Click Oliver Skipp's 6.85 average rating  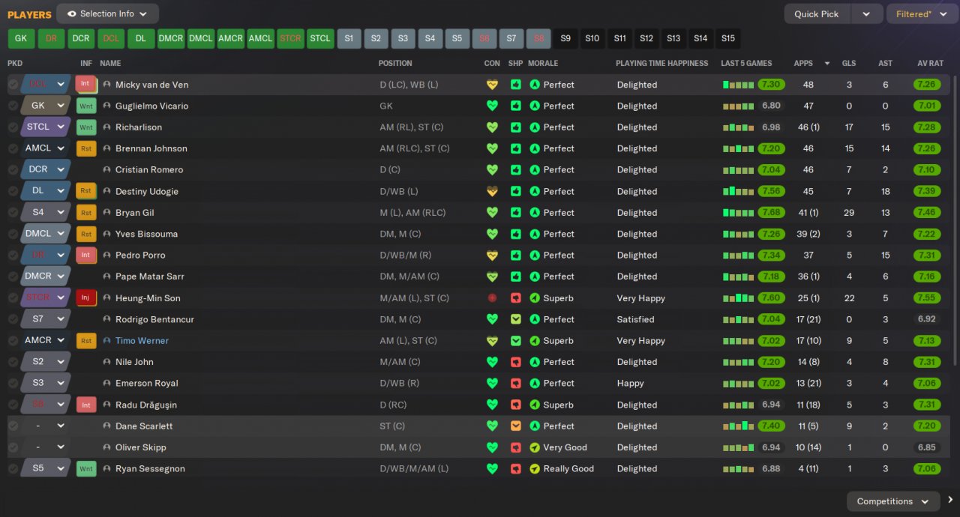(927, 447)
